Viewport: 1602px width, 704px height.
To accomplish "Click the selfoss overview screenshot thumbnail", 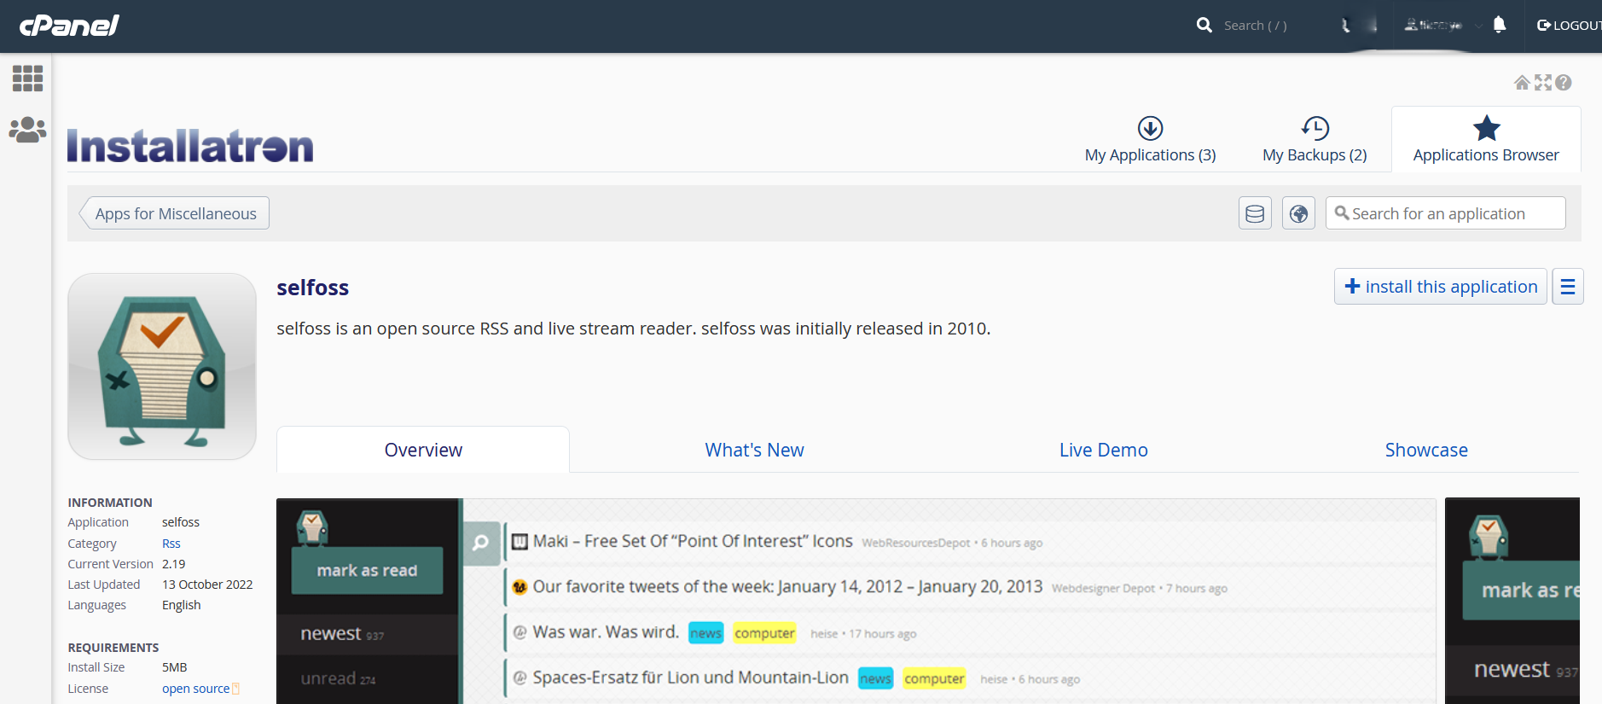I will click(x=856, y=601).
